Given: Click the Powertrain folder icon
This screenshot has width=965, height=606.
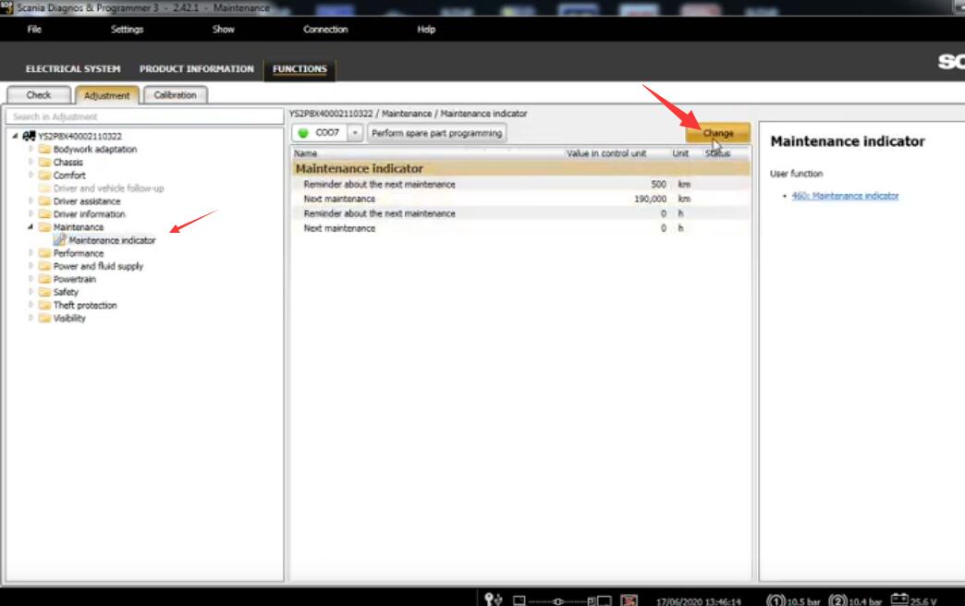Looking at the screenshot, I should coord(44,279).
